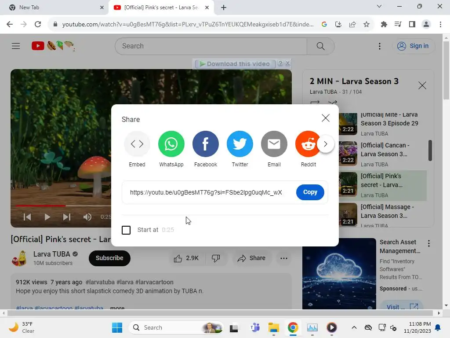Open Massage - Larva Season 3 video
The height and width of the screenshot is (338, 450).
coord(383,215)
